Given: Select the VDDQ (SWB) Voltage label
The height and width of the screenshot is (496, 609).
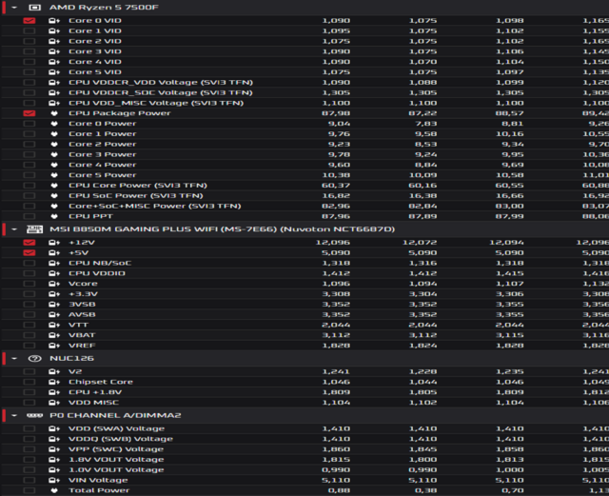Looking at the screenshot, I should (x=121, y=439).
